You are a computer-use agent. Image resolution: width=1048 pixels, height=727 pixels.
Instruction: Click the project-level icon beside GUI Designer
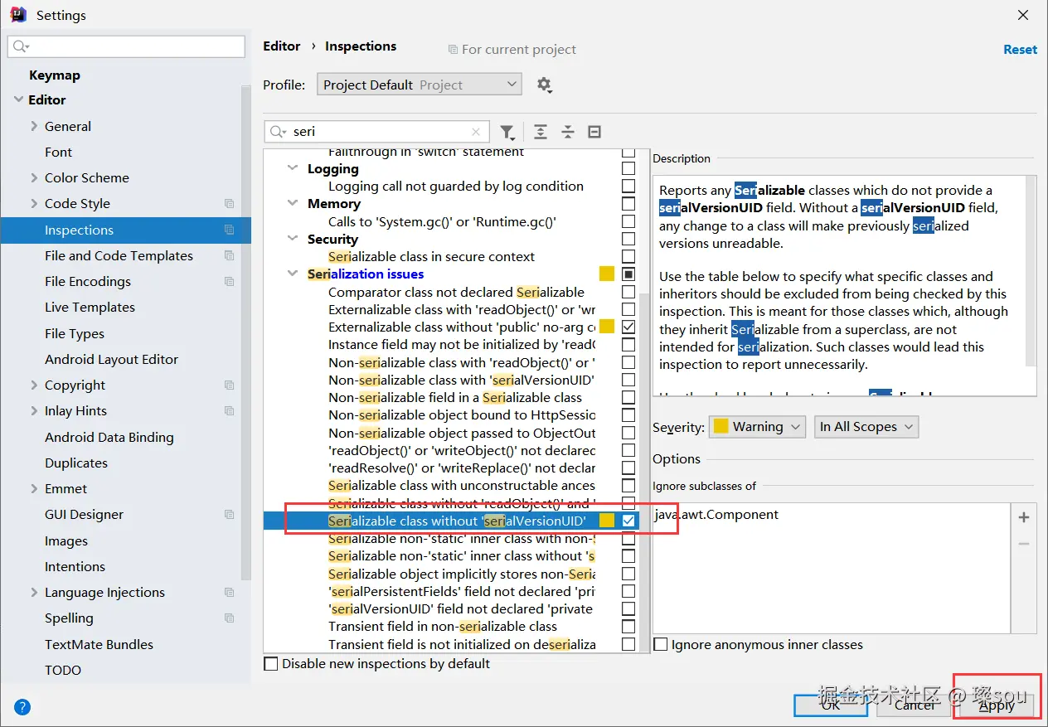click(x=230, y=514)
